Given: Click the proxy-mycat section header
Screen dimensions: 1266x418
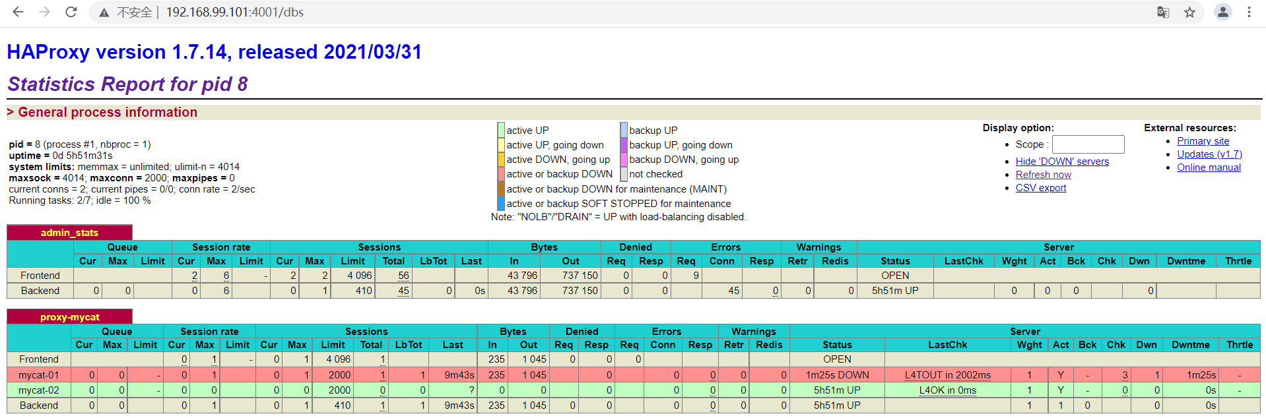Looking at the screenshot, I should click(69, 317).
